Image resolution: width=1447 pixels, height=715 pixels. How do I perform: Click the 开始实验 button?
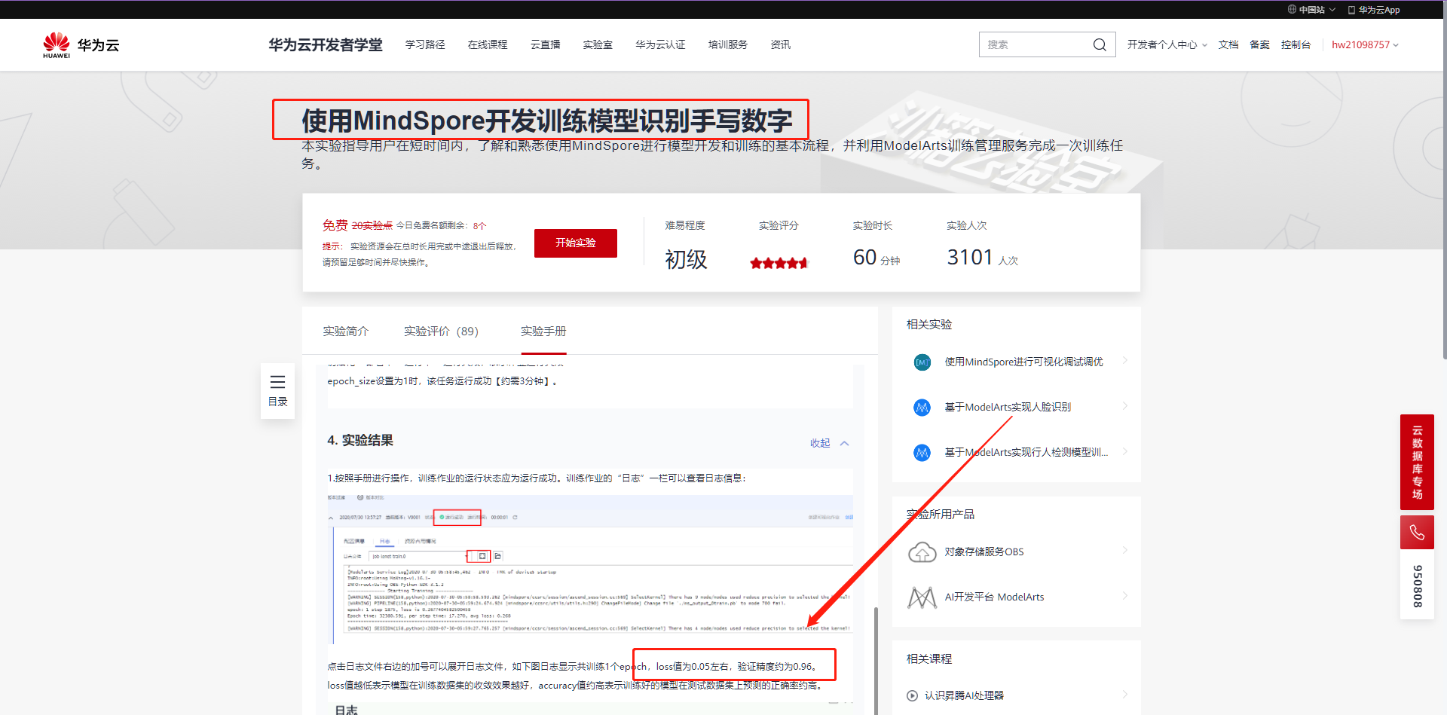[x=576, y=243]
